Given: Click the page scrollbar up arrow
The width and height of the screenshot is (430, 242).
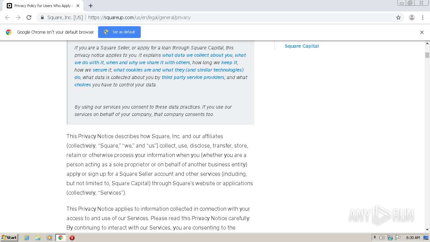Looking at the screenshot, I should [x=427, y=43].
